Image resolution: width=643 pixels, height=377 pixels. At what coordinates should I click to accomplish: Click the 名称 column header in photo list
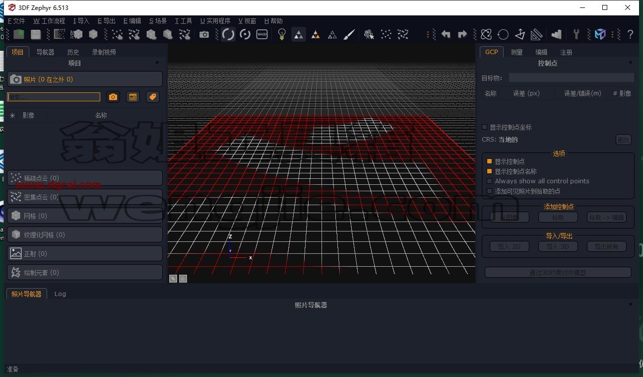(x=101, y=115)
